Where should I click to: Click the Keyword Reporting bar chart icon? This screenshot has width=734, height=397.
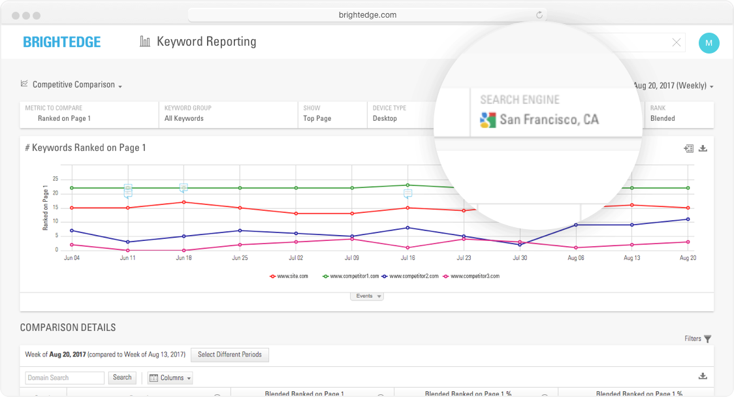tap(145, 42)
